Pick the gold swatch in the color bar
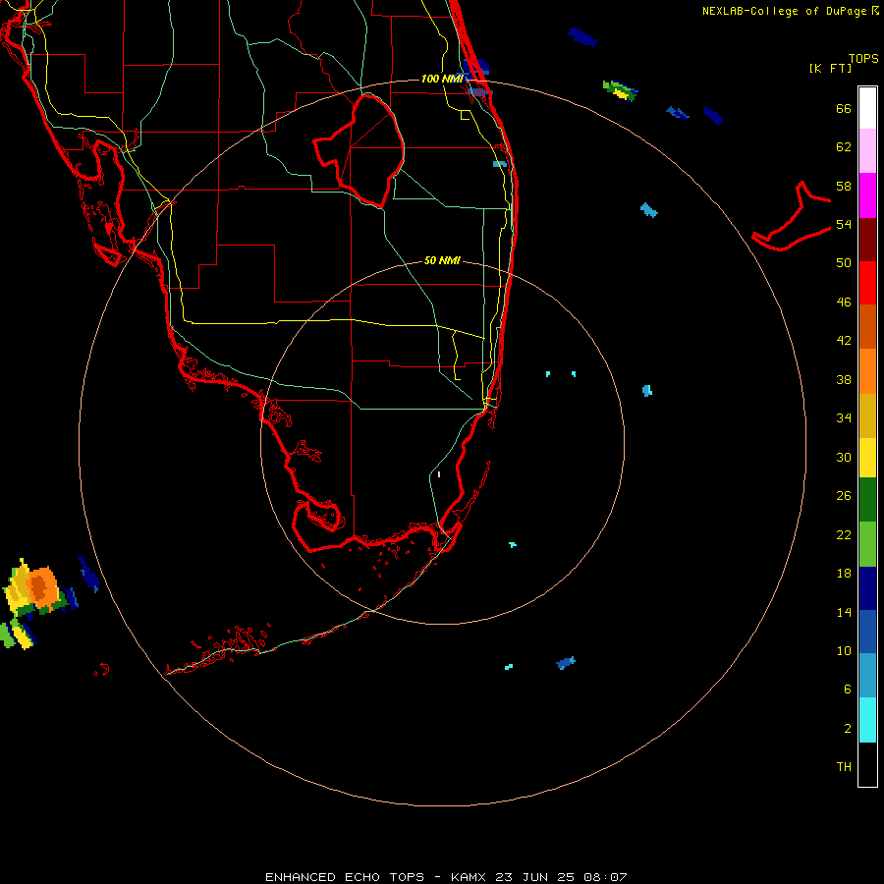 coord(867,414)
